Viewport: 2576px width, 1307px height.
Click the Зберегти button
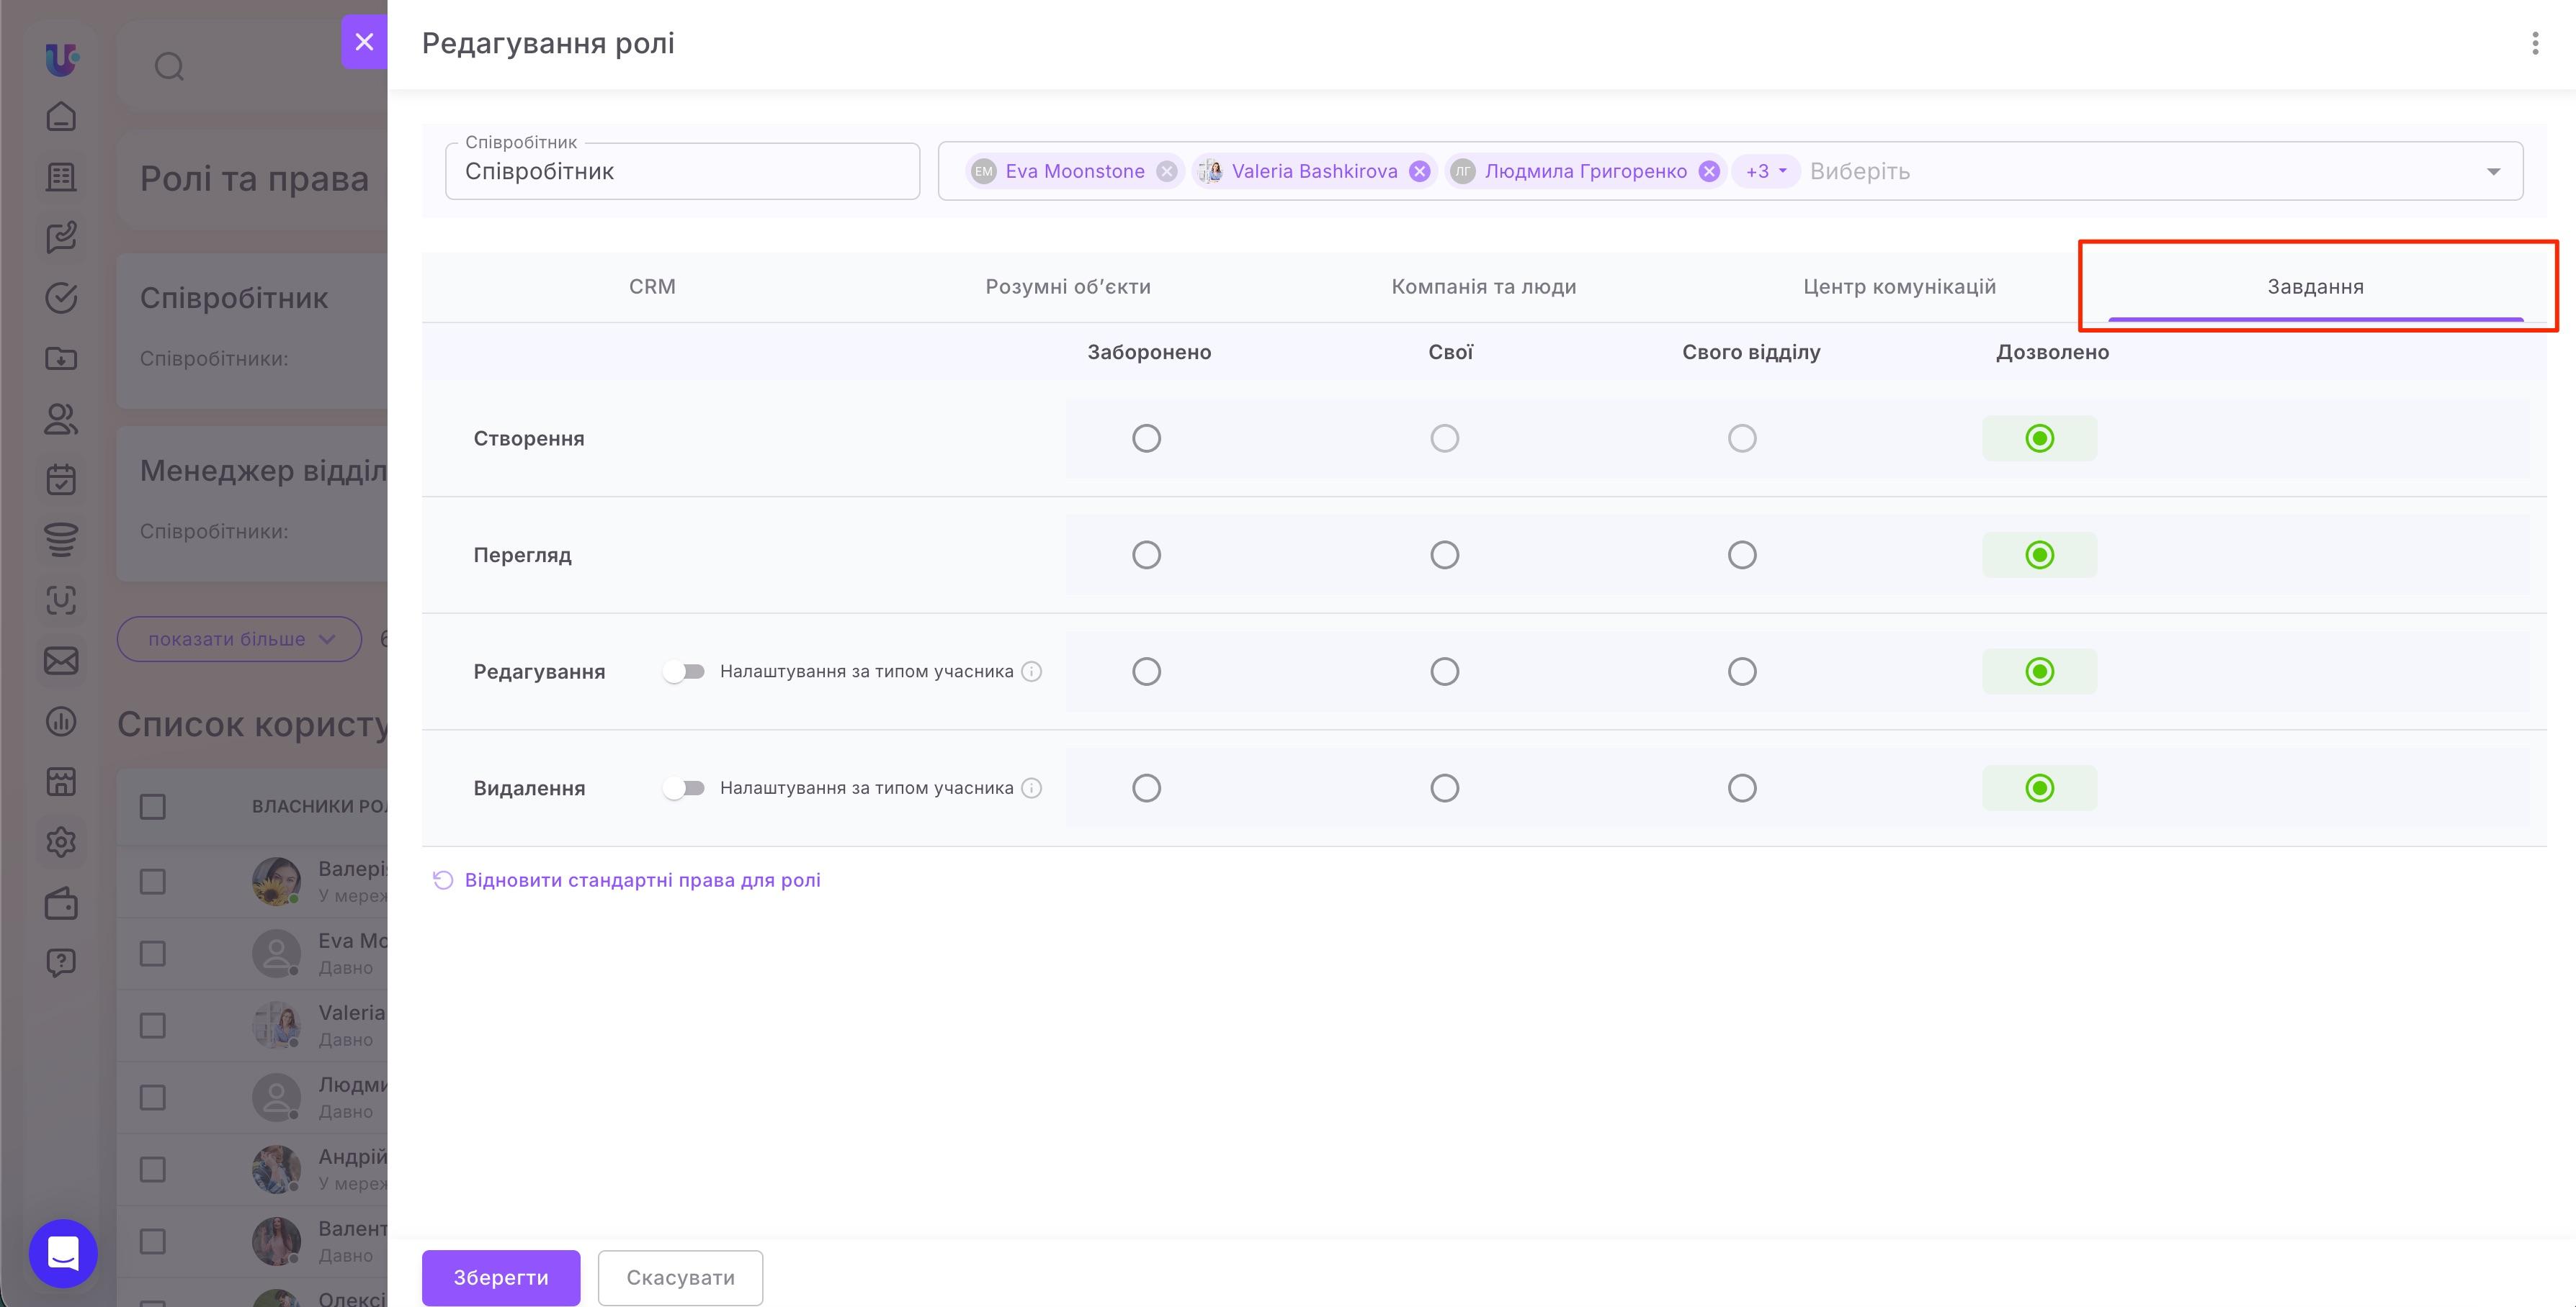[501, 1277]
